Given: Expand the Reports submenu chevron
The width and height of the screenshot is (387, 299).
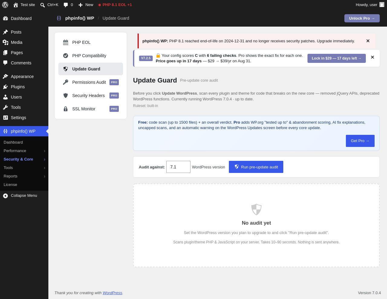Looking at the screenshot, I should pyautogui.click(x=44, y=176).
